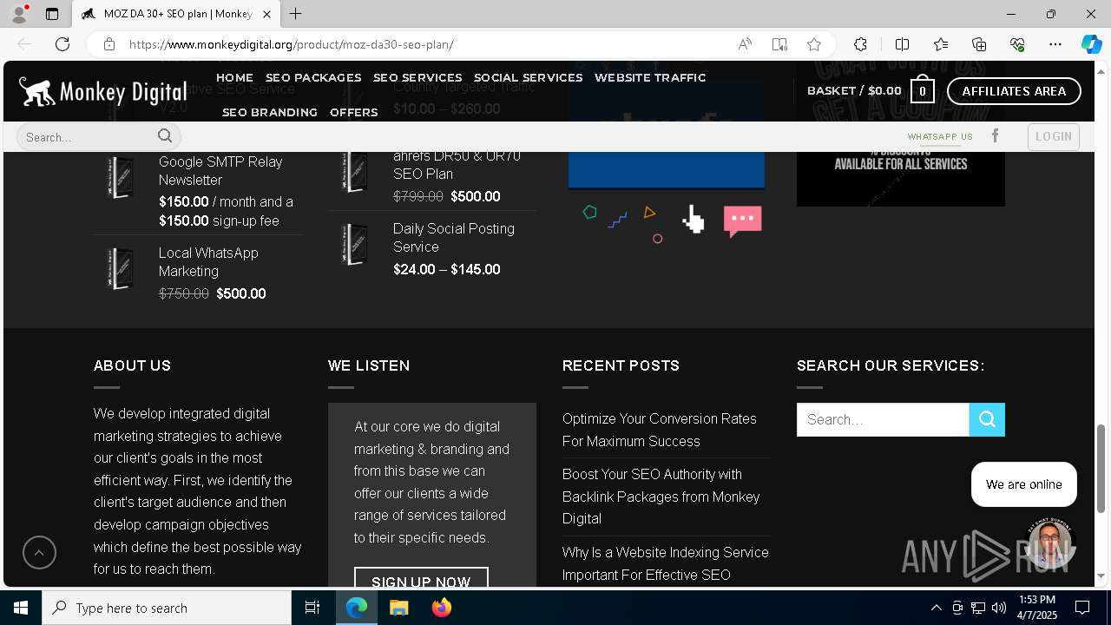Screen dimensions: 1111x625
Task: Focus the header Search field
Action: (x=87, y=136)
